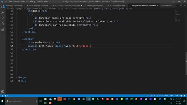Open notifications bell in status bar
The height and width of the screenshot is (105, 187).
click(185, 96)
